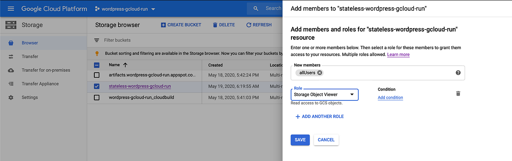Open the stateless-wordpress-gcloud-run bucket link
The width and height of the screenshot is (512, 161).
point(140,86)
